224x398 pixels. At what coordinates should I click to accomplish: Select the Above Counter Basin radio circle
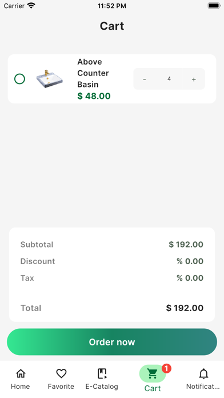19,79
